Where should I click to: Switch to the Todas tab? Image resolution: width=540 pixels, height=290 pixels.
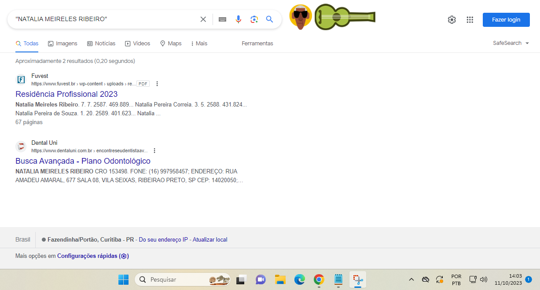click(27, 44)
